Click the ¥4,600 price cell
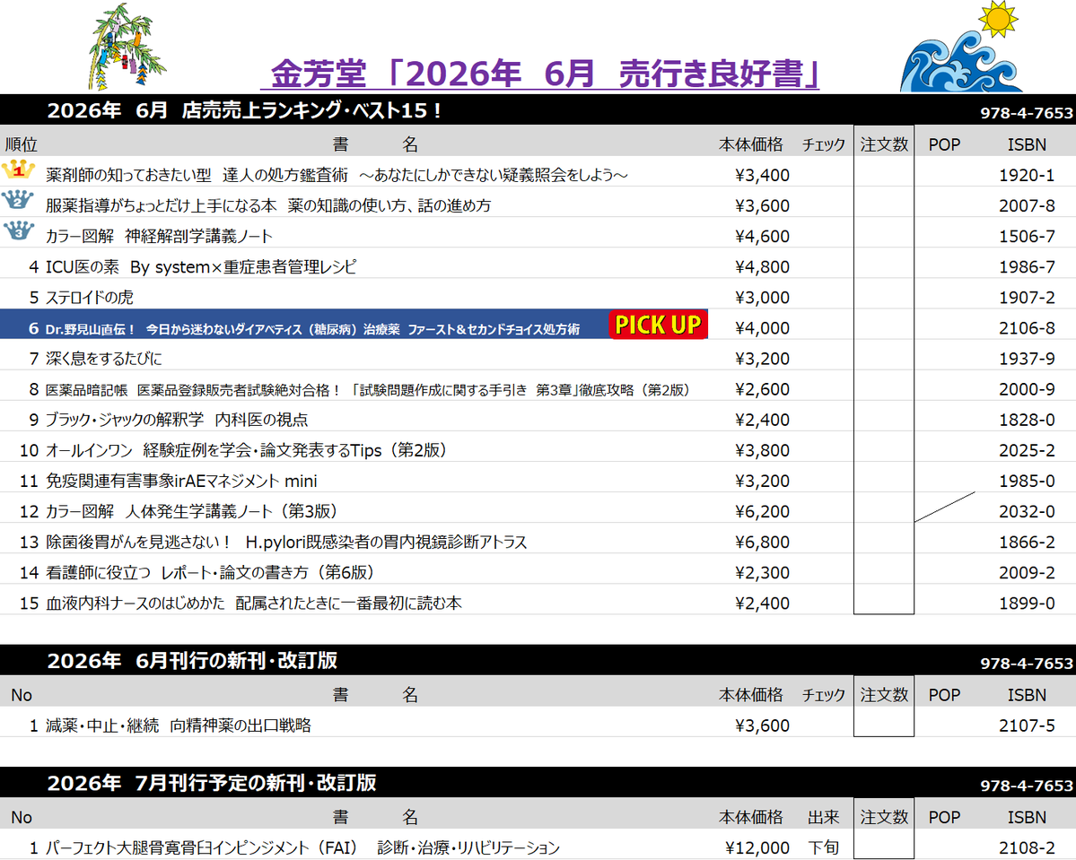Image resolution: width=1076 pixels, height=860 pixels. pyautogui.click(x=763, y=236)
